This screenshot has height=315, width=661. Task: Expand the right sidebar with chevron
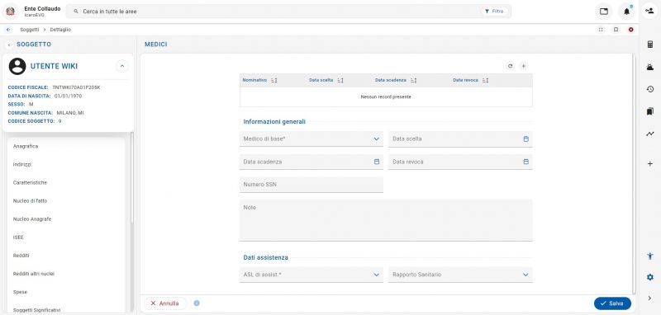650,299
